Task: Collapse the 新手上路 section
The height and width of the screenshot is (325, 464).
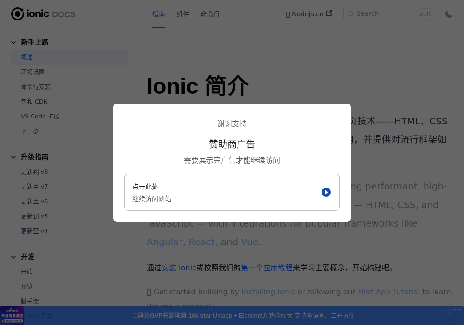Action: point(13,42)
